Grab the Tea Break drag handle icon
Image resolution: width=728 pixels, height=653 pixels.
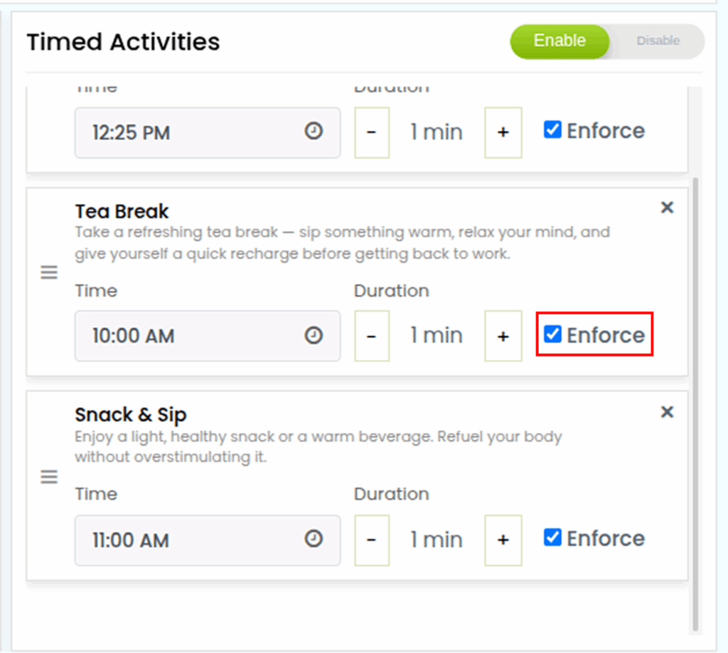pos(49,272)
